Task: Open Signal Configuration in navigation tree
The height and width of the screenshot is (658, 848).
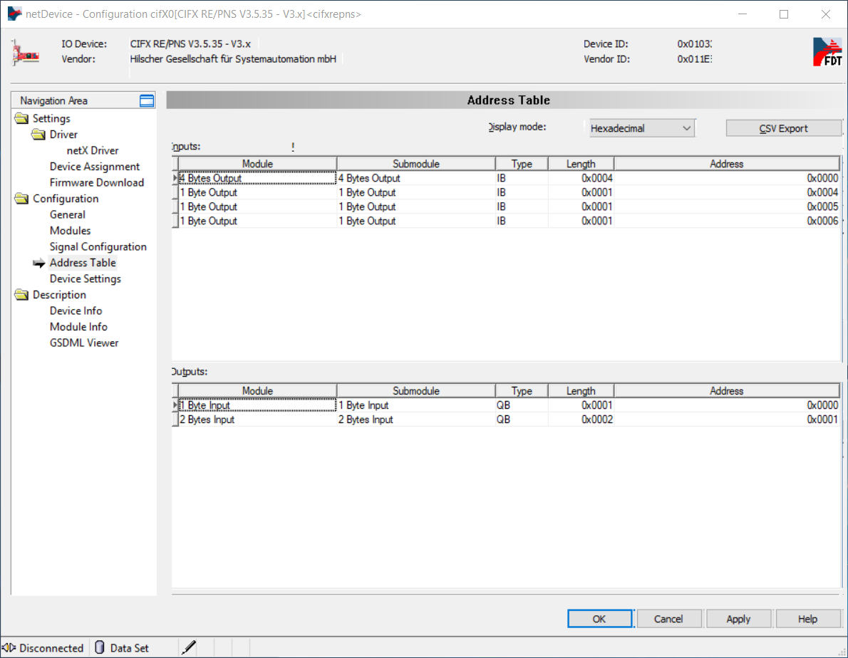Action: (x=98, y=247)
